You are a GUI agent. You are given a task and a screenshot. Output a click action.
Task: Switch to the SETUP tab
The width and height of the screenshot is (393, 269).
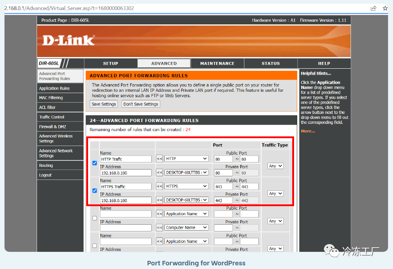[111, 63]
